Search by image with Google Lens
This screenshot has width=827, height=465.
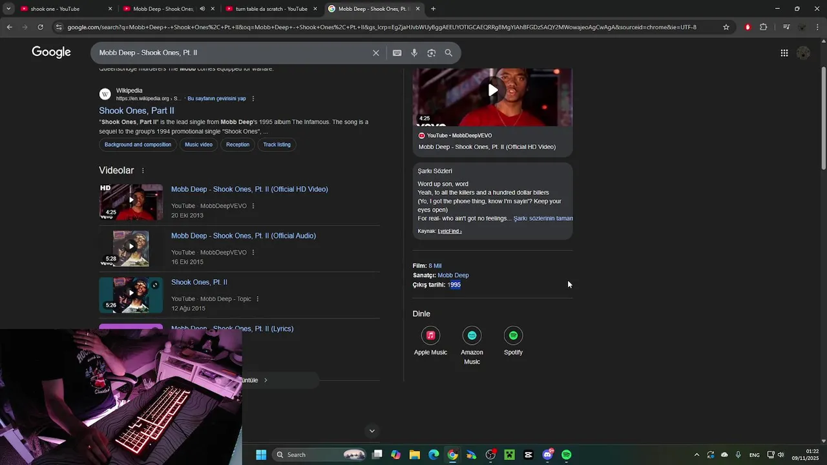coord(432,53)
